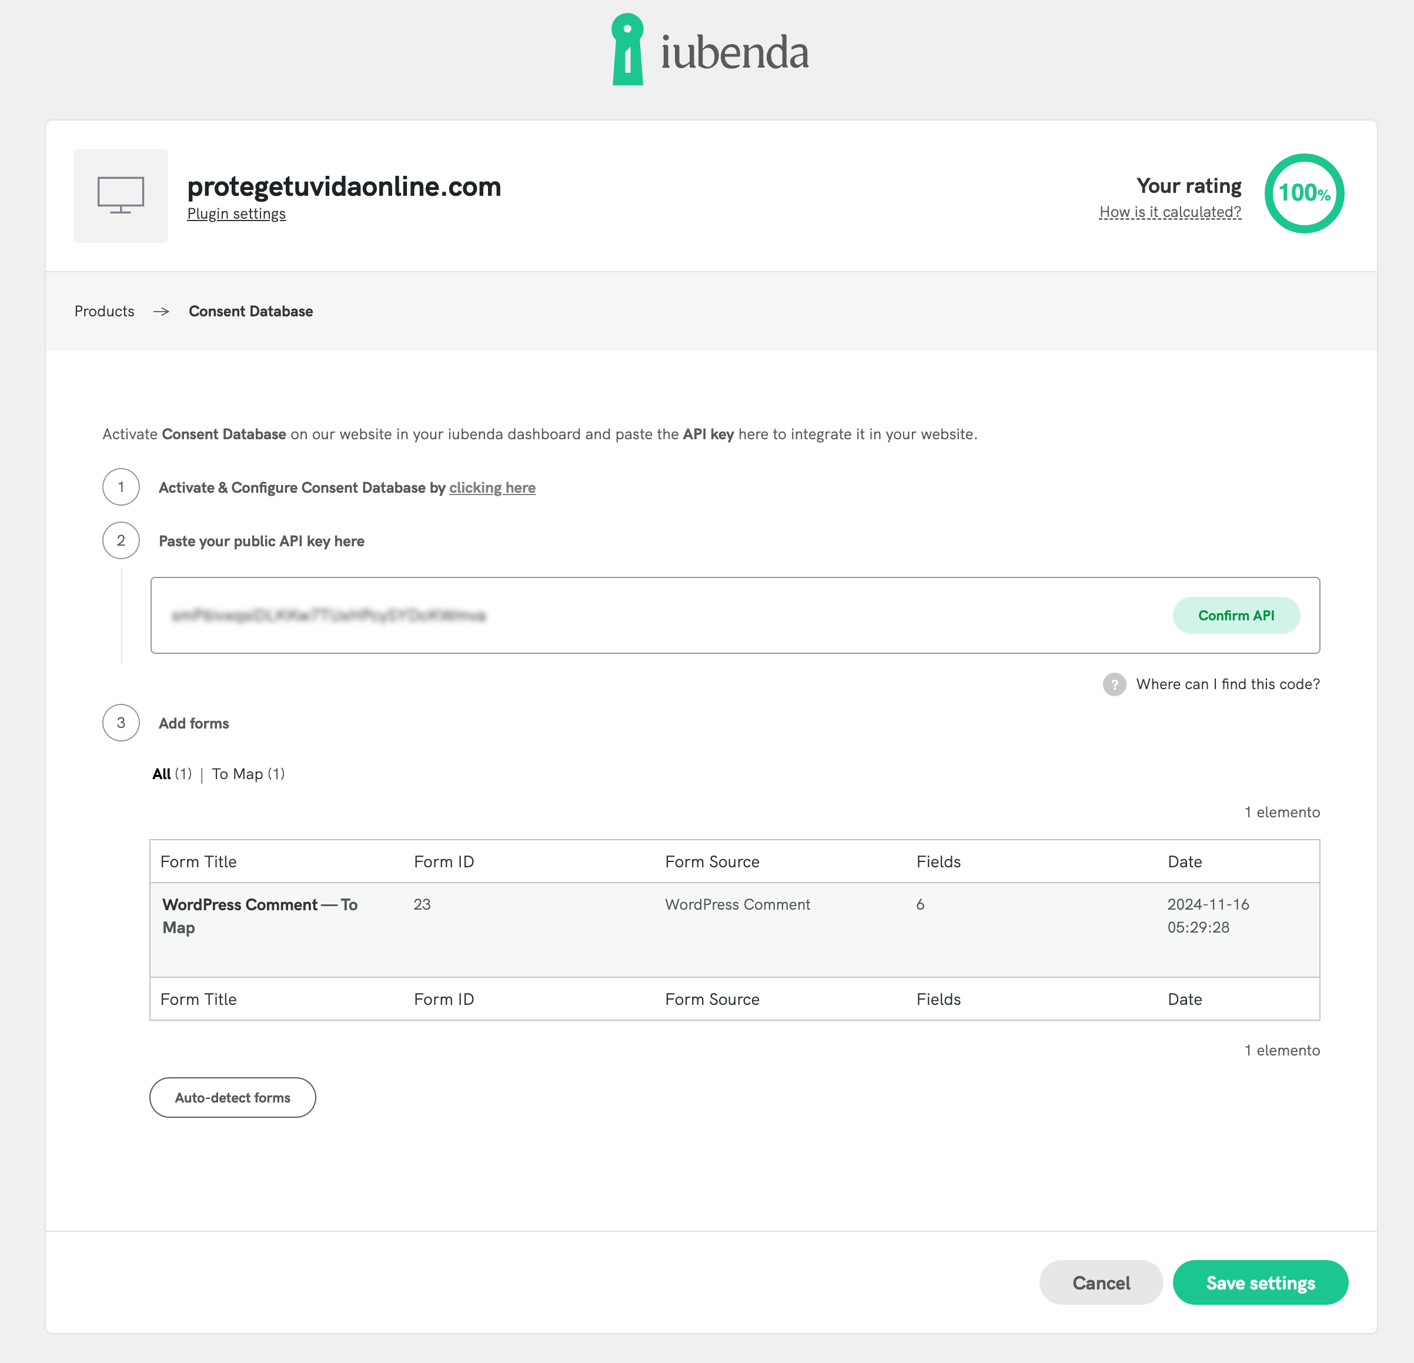1414x1363 pixels.
Task: Click the step 2 circle marker
Action: click(x=121, y=540)
